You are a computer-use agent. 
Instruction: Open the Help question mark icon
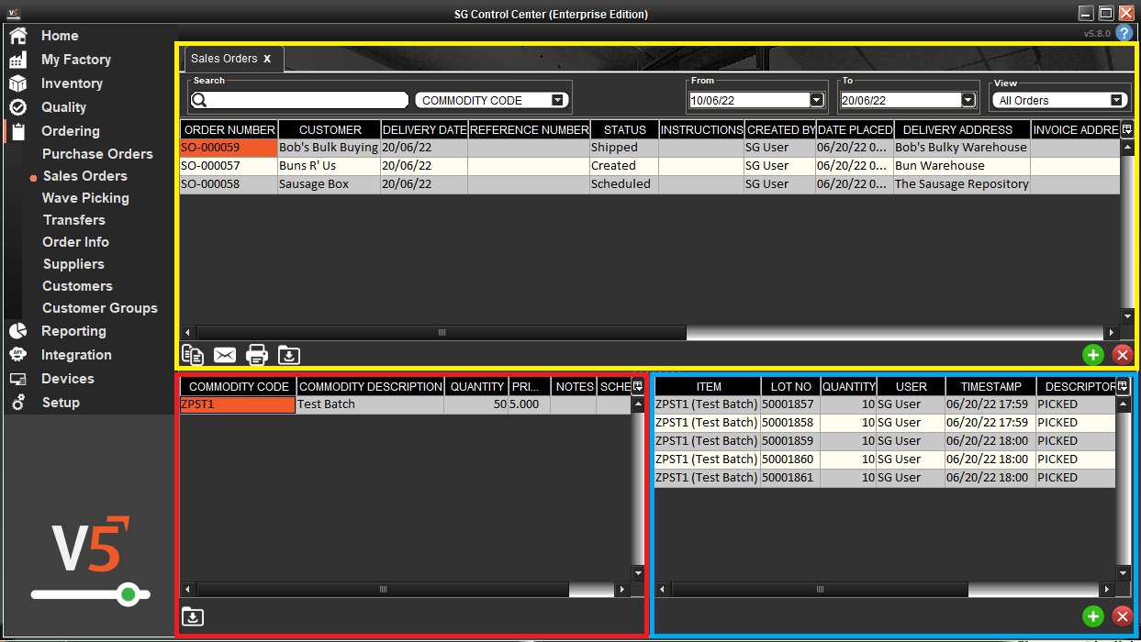click(x=1124, y=33)
